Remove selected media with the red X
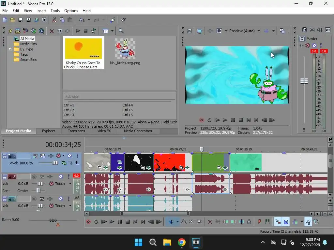This screenshot has width=334, height=250. pyautogui.click(x=52, y=31)
